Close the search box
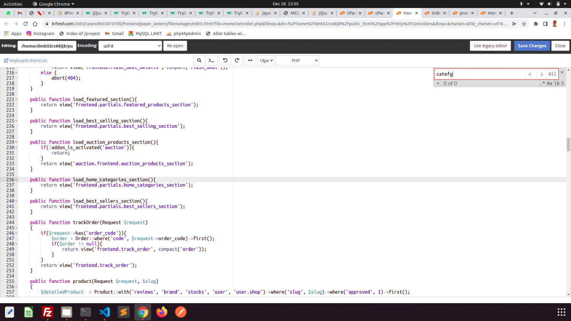Image resolution: width=571 pixels, height=321 pixels. (x=562, y=72)
